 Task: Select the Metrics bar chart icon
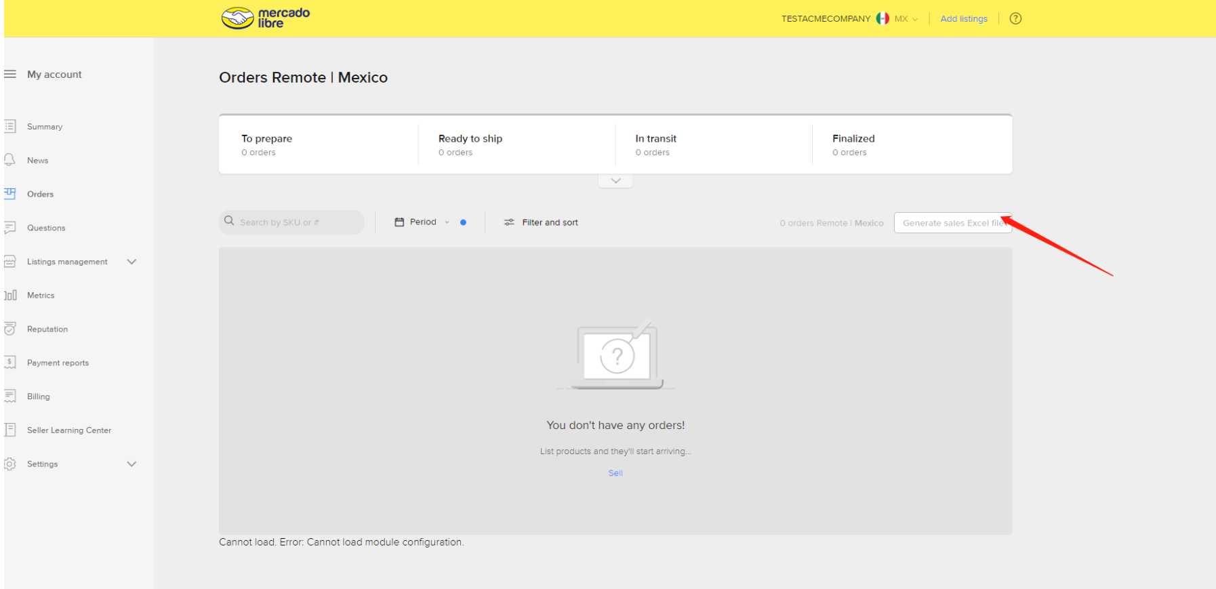tap(10, 296)
